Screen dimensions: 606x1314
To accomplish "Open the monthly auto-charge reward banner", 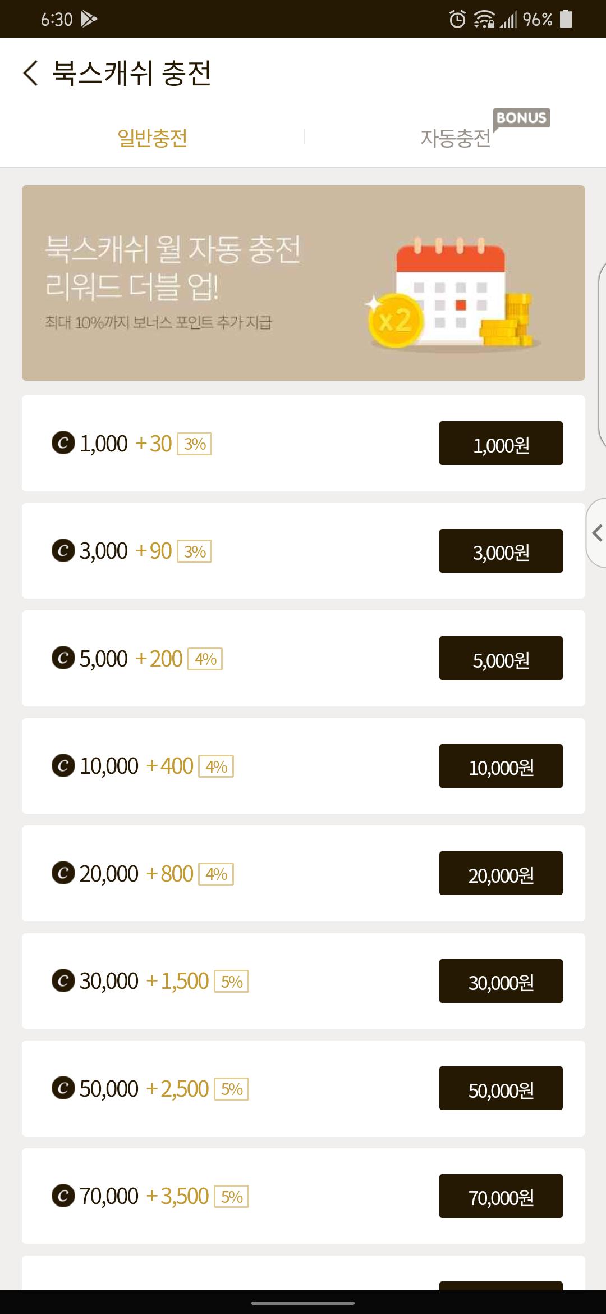I will [303, 283].
